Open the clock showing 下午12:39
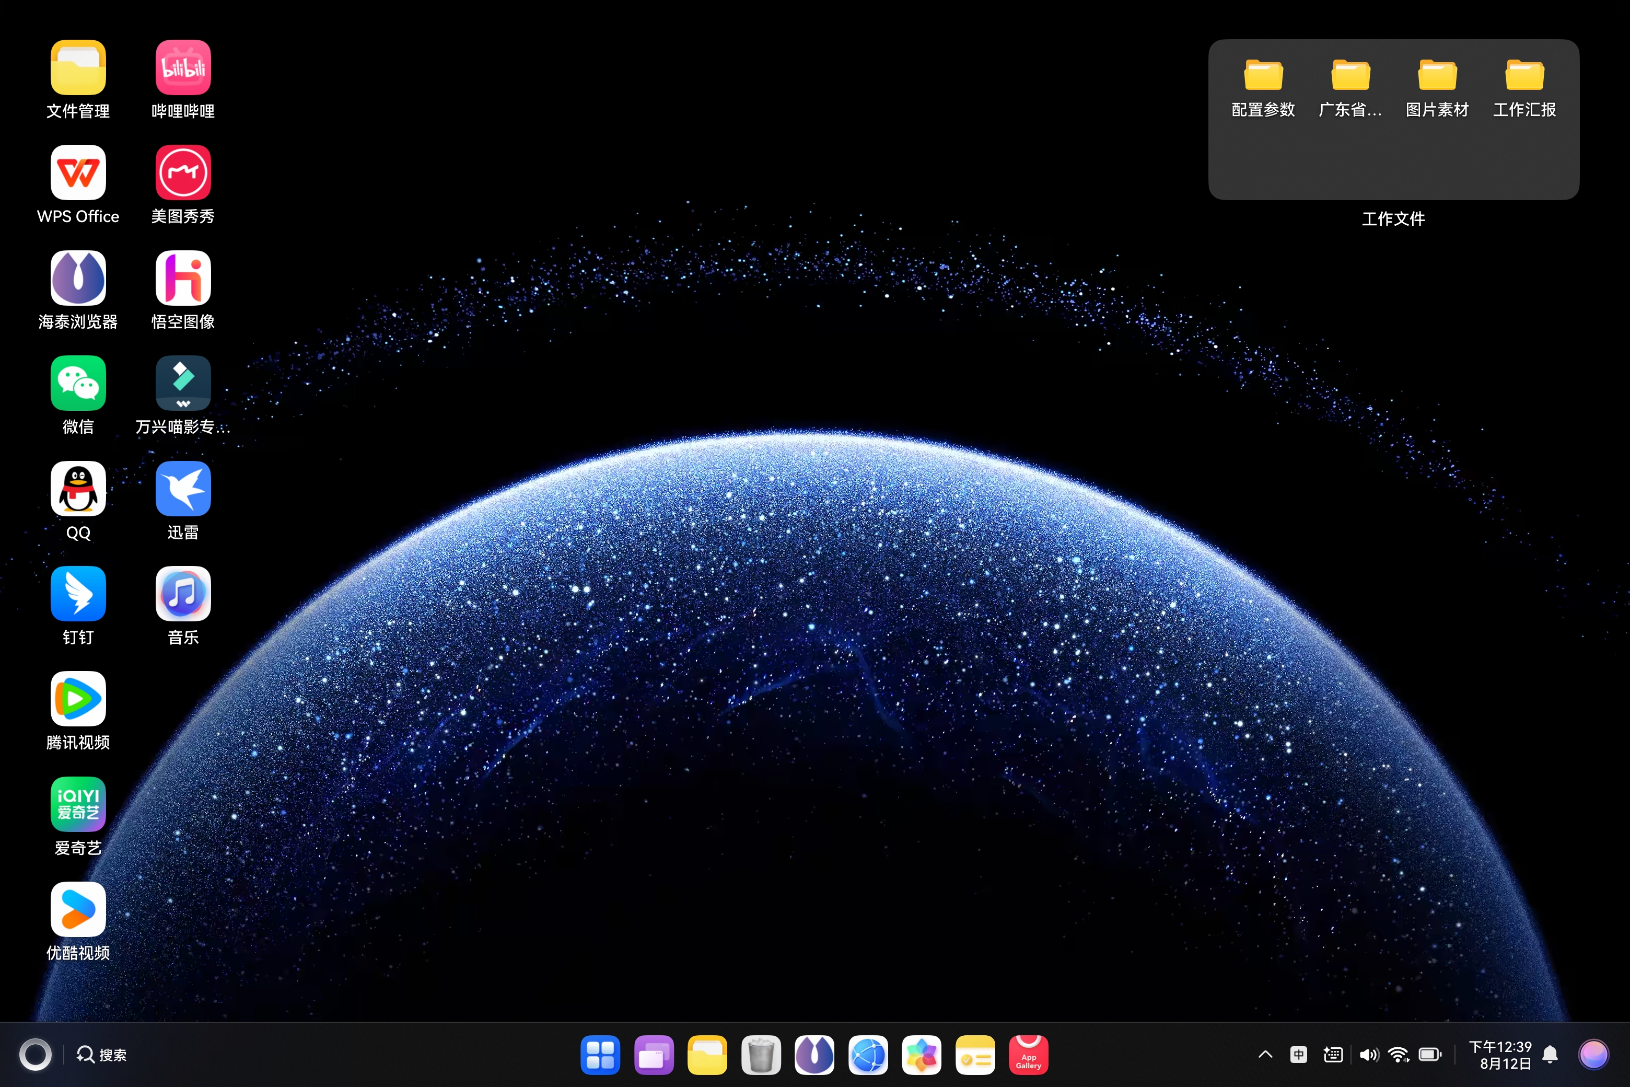 tap(1500, 1055)
